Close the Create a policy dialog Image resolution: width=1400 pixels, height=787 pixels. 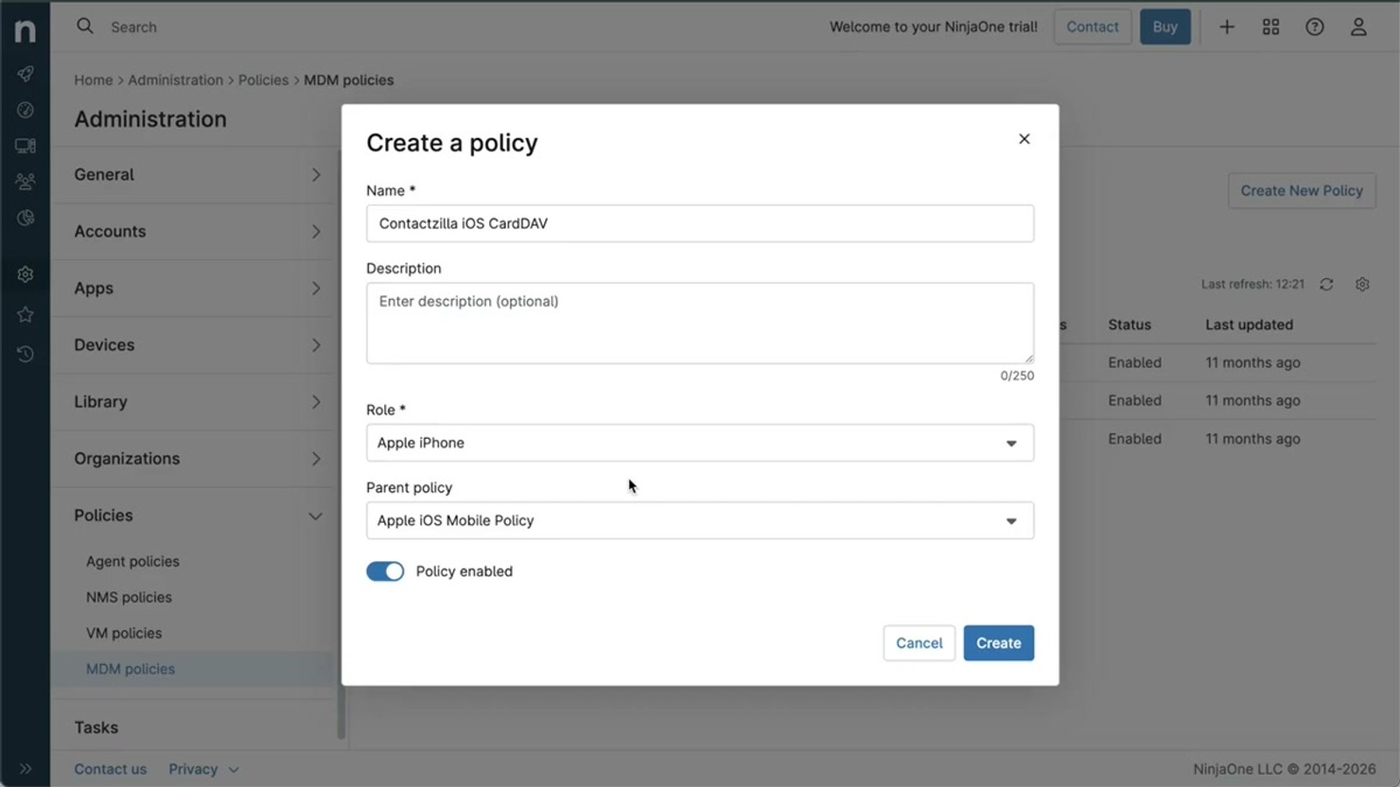(1024, 139)
